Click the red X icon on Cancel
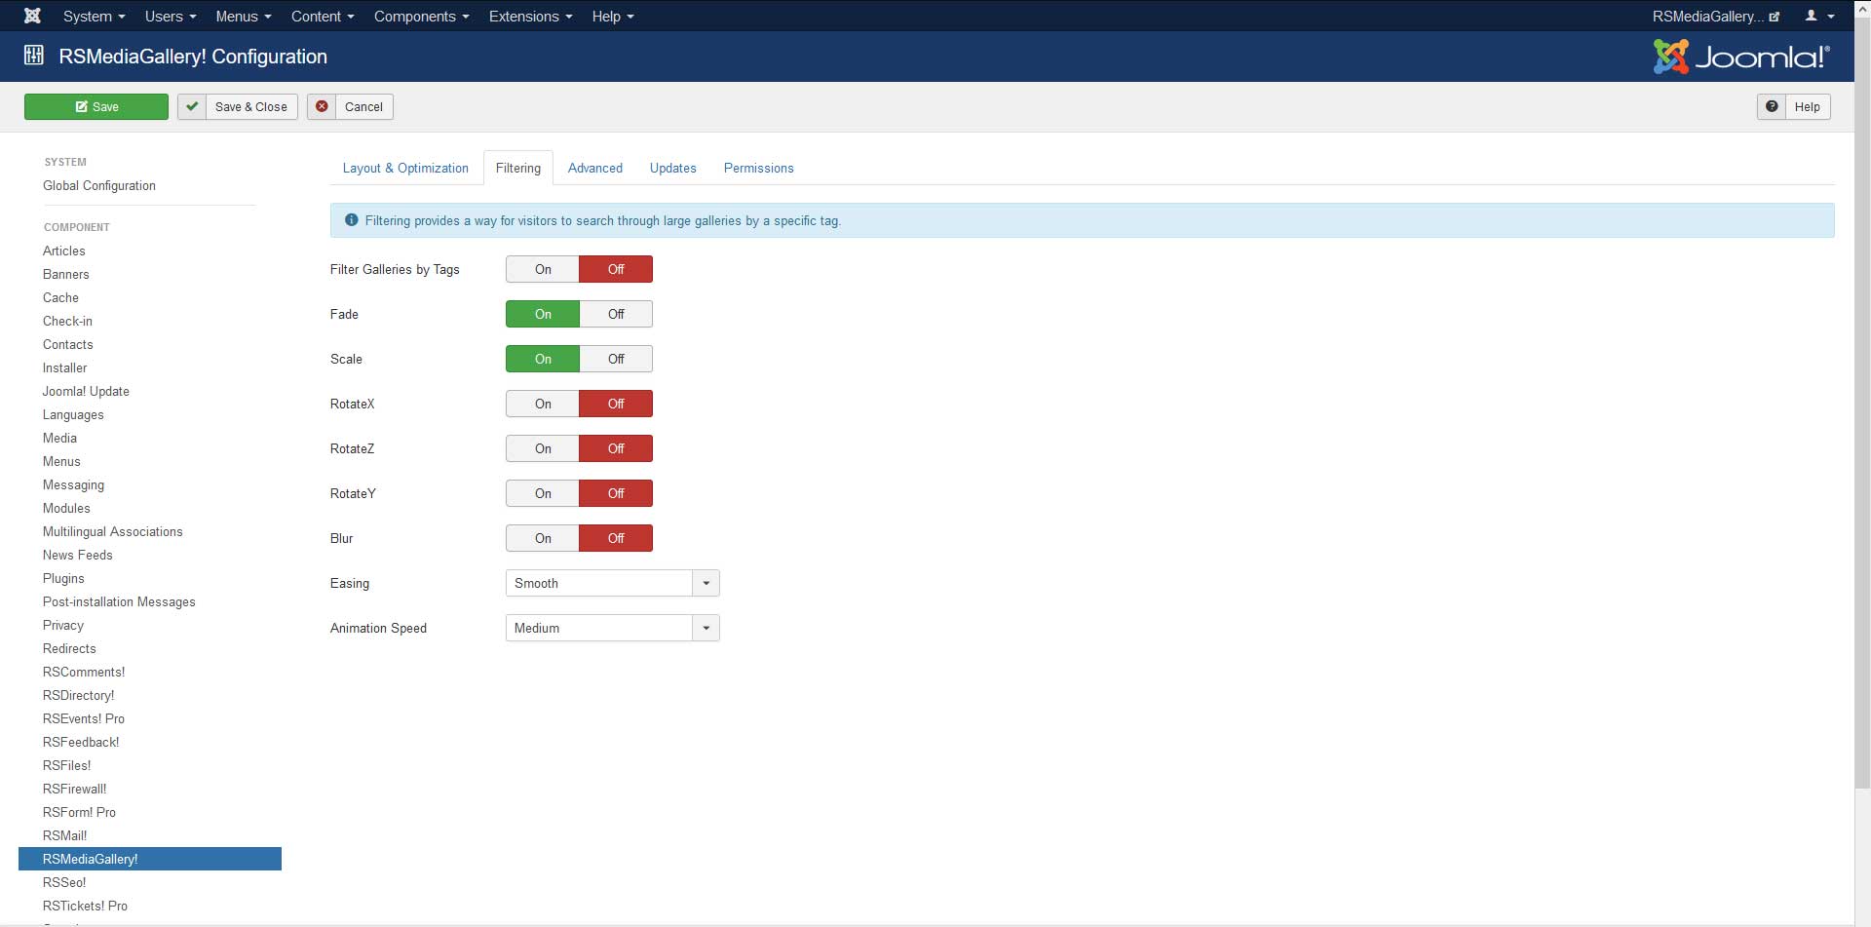The height and width of the screenshot is (927, 1871). 322,106
